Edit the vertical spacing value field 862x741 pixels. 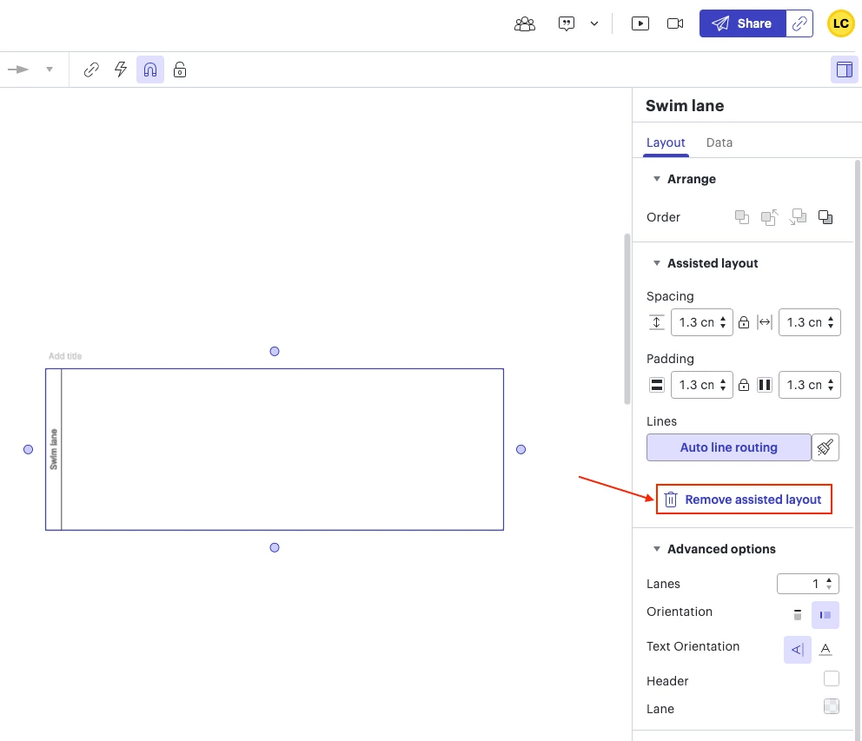point(697,322)
